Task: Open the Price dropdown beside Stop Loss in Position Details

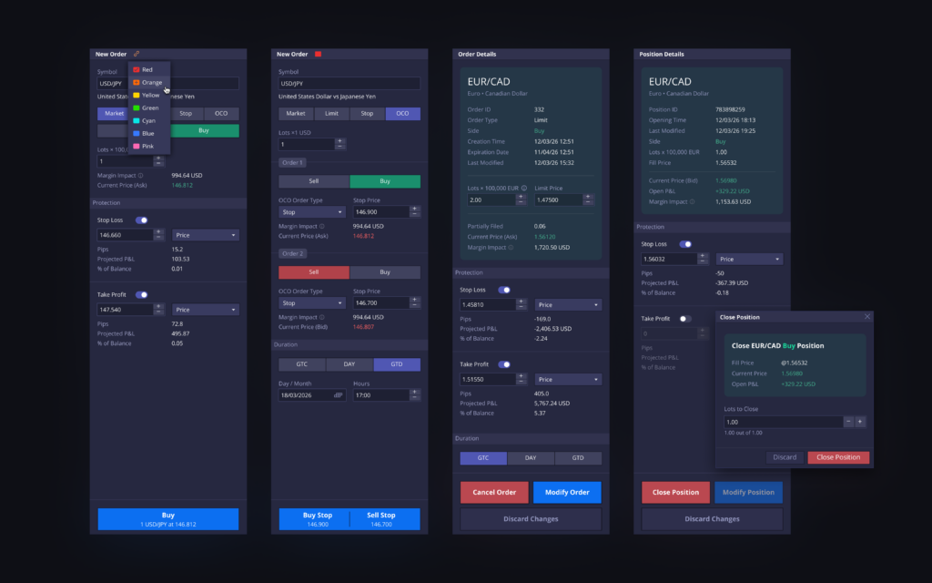Action: (749, 259)
